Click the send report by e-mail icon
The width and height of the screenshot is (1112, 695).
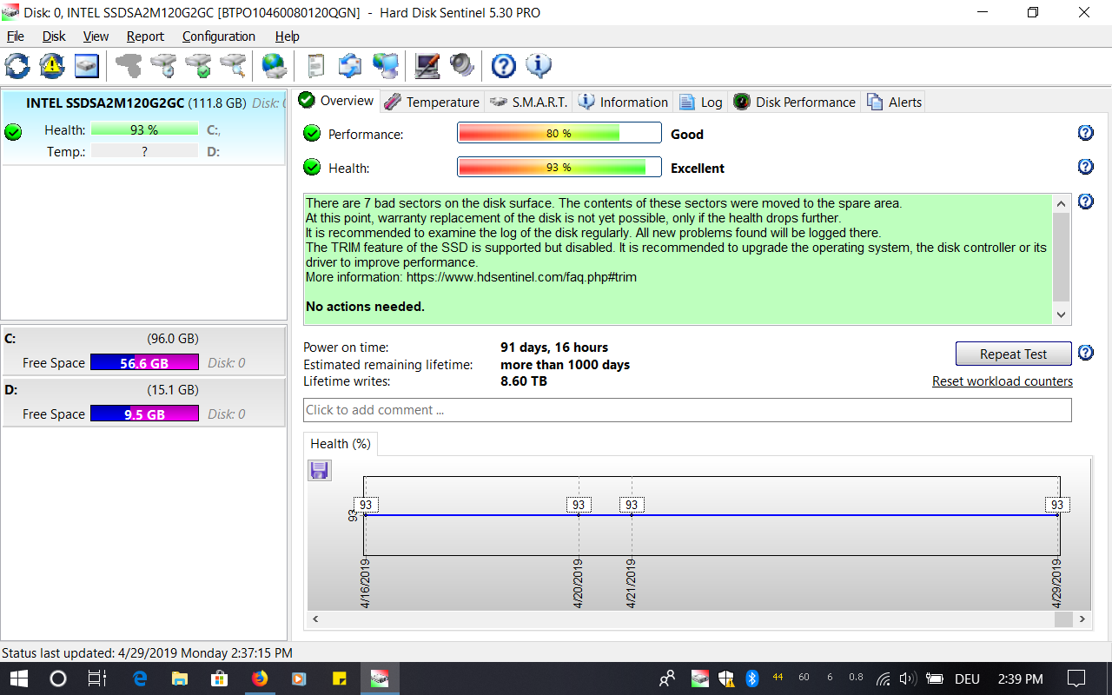click(x=350, y=65)
